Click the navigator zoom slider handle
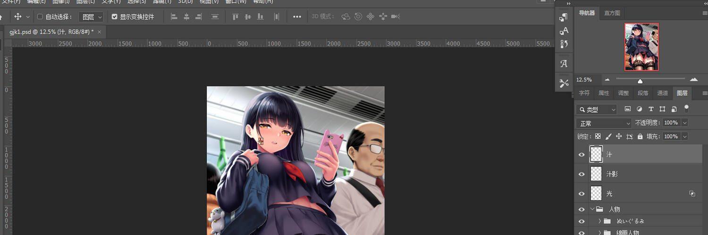708x235 pixels. tap(640, 81)
